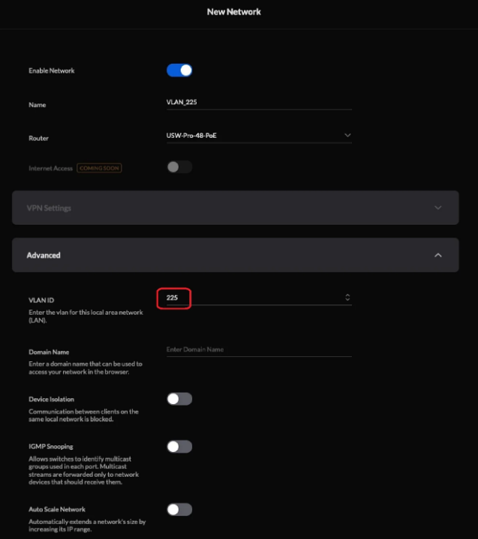The image size is (478, 539).
Task: Expand the VPN Settings section title
Action: [x=49, y=208]
